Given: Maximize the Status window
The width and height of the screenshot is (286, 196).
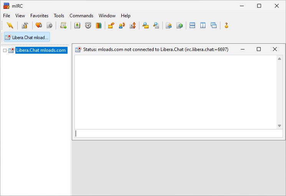Looking at the screenshot, I should pyautogui.click(x=259, y=49).
